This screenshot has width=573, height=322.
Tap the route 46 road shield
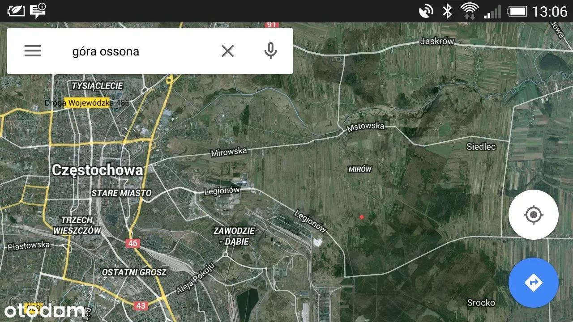click(132, 243)
